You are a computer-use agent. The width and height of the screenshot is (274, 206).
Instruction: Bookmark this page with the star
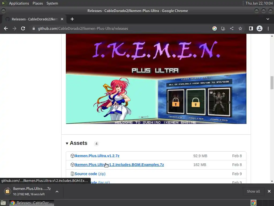[x=240, y=28]
